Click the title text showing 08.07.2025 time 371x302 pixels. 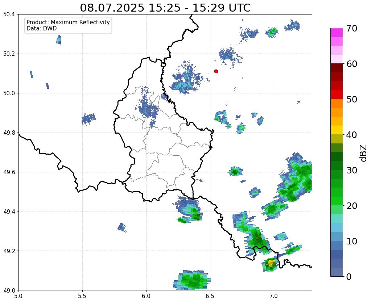pos(165,8)
